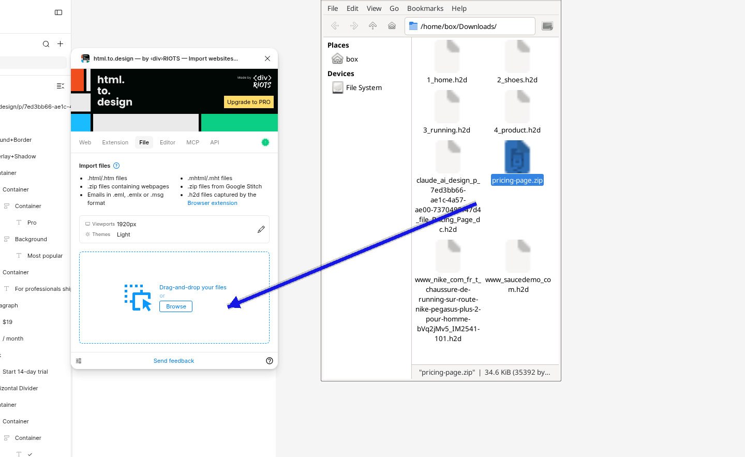This screenshot has height=457, width=745.
Task: Select the / month layer
Action: (x=13, y=338)
